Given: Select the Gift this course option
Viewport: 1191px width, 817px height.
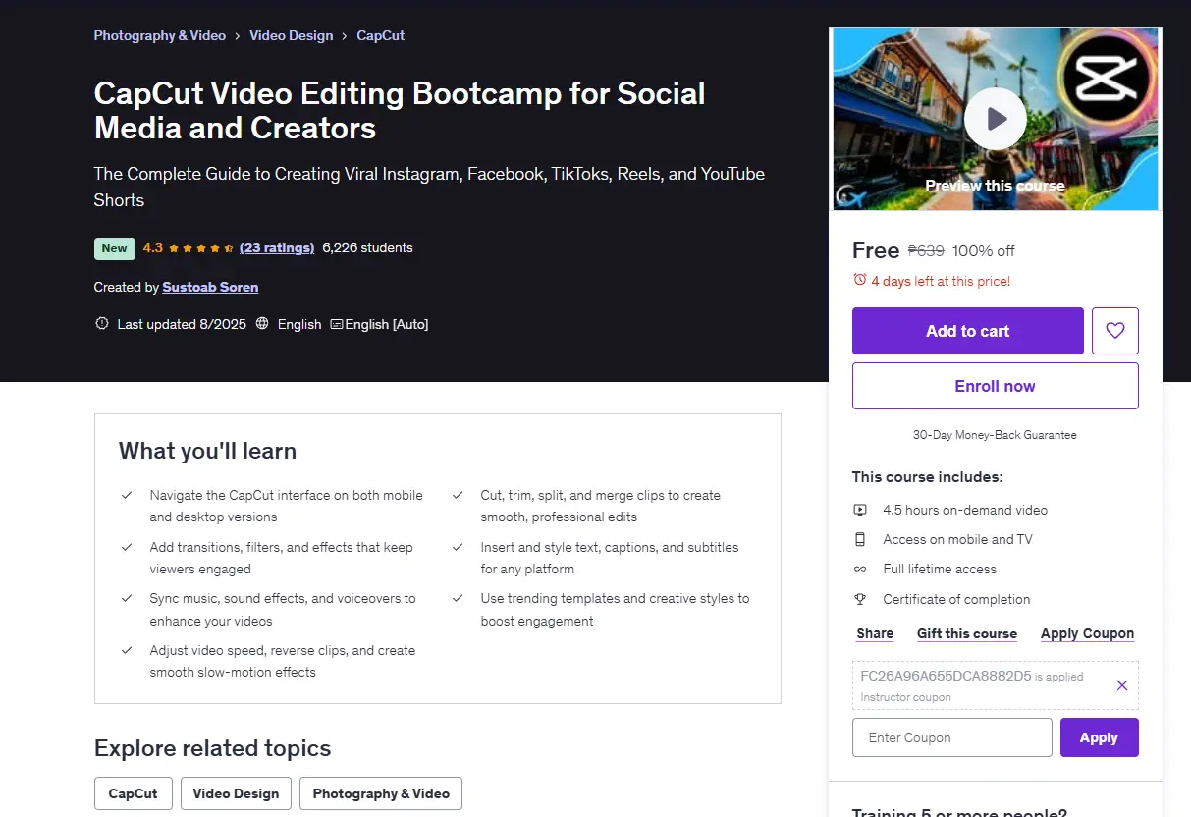Looking at the screenshot, I should tap(967, 633).
